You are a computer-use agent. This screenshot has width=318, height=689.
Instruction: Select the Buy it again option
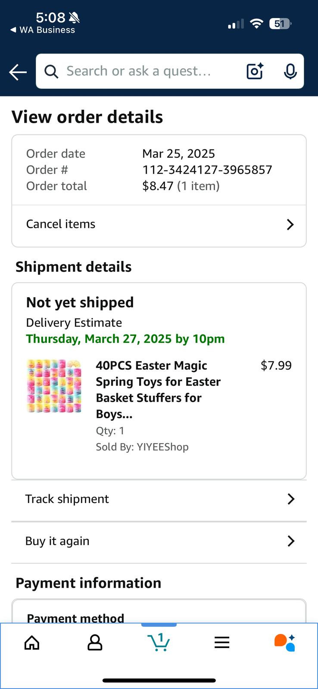pos(159,542)
